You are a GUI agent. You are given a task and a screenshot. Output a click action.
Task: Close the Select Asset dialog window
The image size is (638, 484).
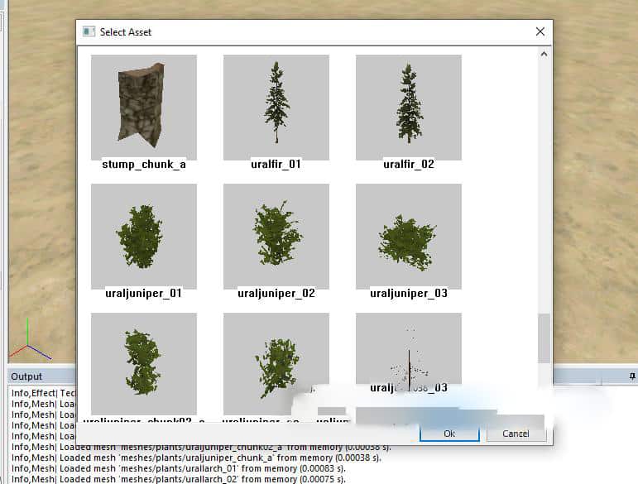pos(540,31)
